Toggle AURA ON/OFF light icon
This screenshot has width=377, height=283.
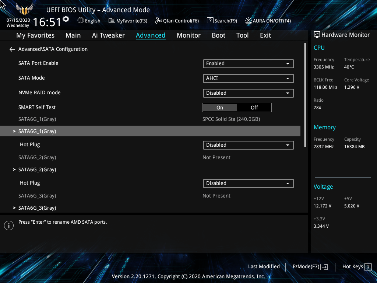pyautogui.click(x=249, y=21)
